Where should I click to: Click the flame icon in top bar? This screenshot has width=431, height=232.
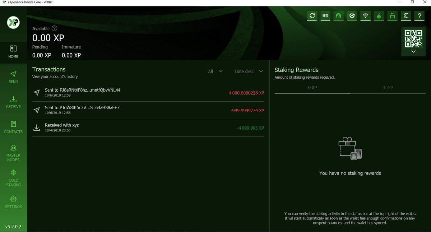point(379,16)
